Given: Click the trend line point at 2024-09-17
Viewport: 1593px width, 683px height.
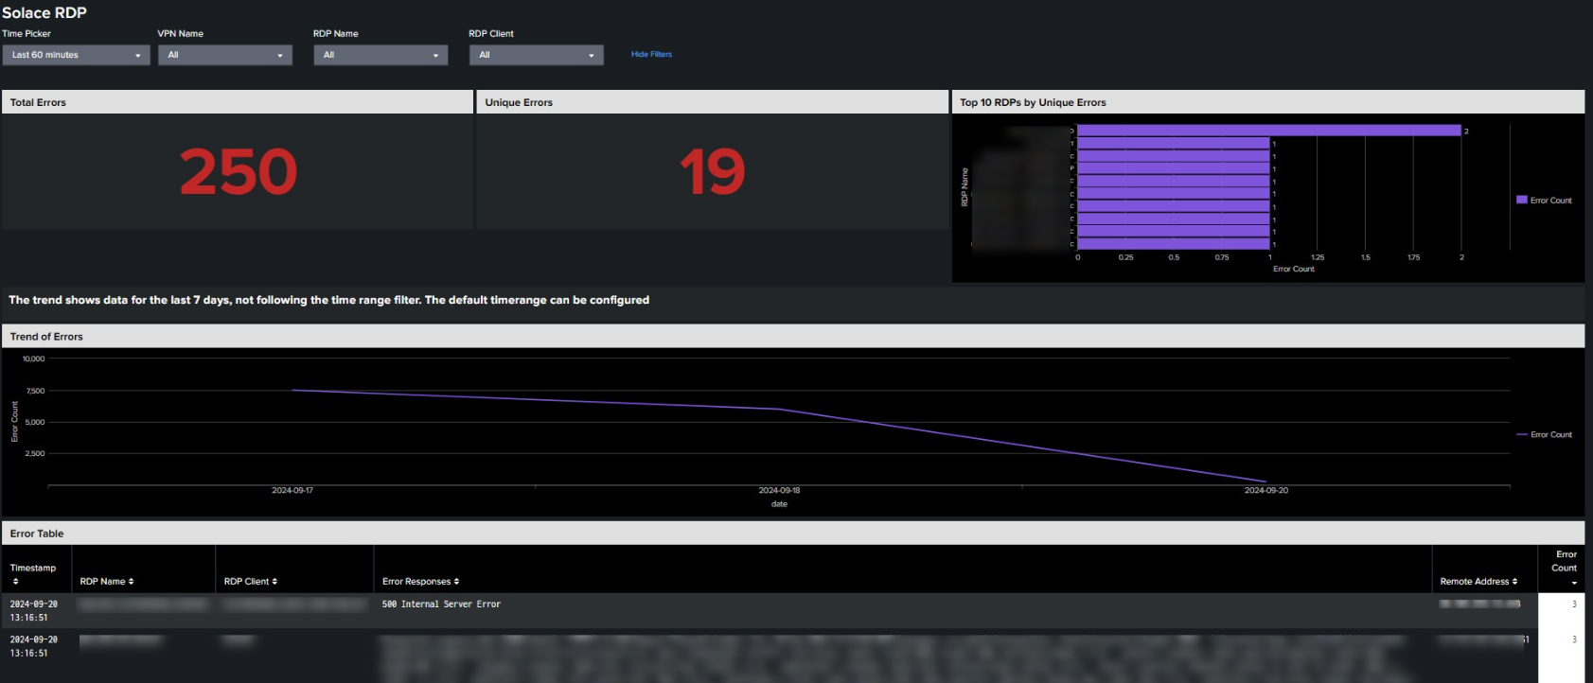Looking at the screenshot, I should tap(292, 390).
